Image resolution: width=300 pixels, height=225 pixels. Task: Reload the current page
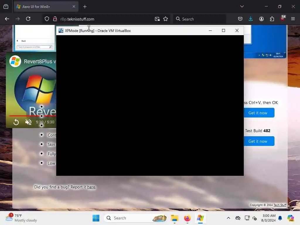(x=28, y=19)
